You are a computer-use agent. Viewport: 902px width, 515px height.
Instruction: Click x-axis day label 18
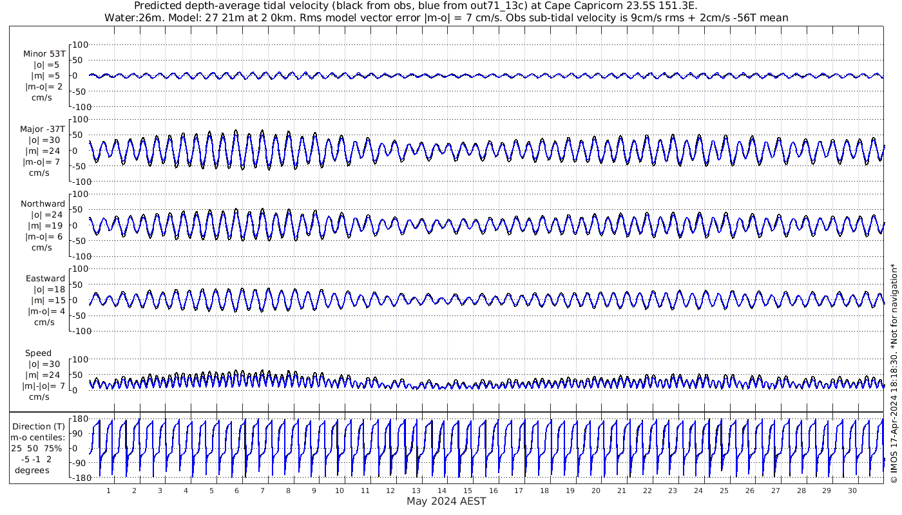coord(544,490)
